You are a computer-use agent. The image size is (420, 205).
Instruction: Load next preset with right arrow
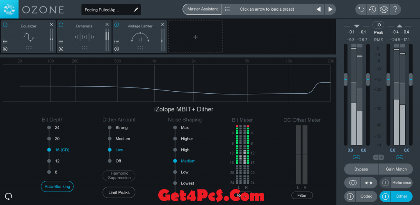pyautogui.click(x=330, y=9)
